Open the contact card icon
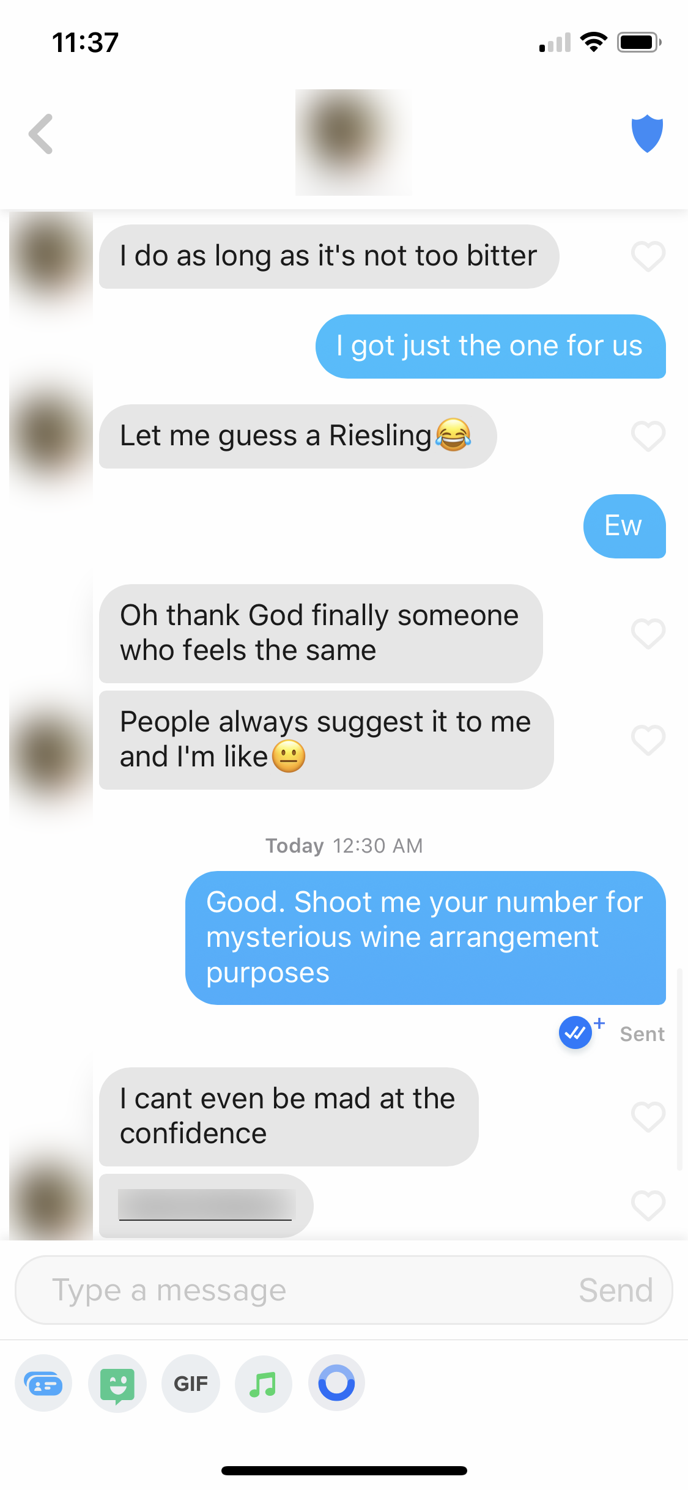Screen dimensions: 688x1490 [43, 1384]
